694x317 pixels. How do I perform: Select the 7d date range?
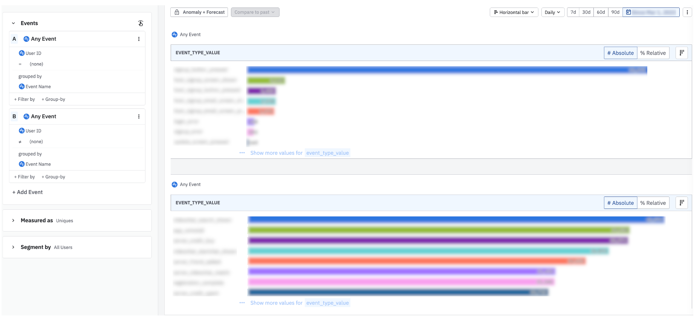[x=573, y=12]
